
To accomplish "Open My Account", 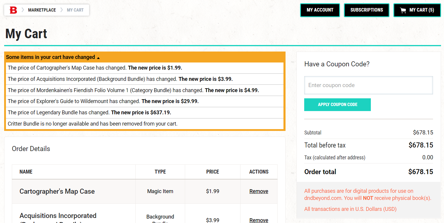I will point(320,10).
